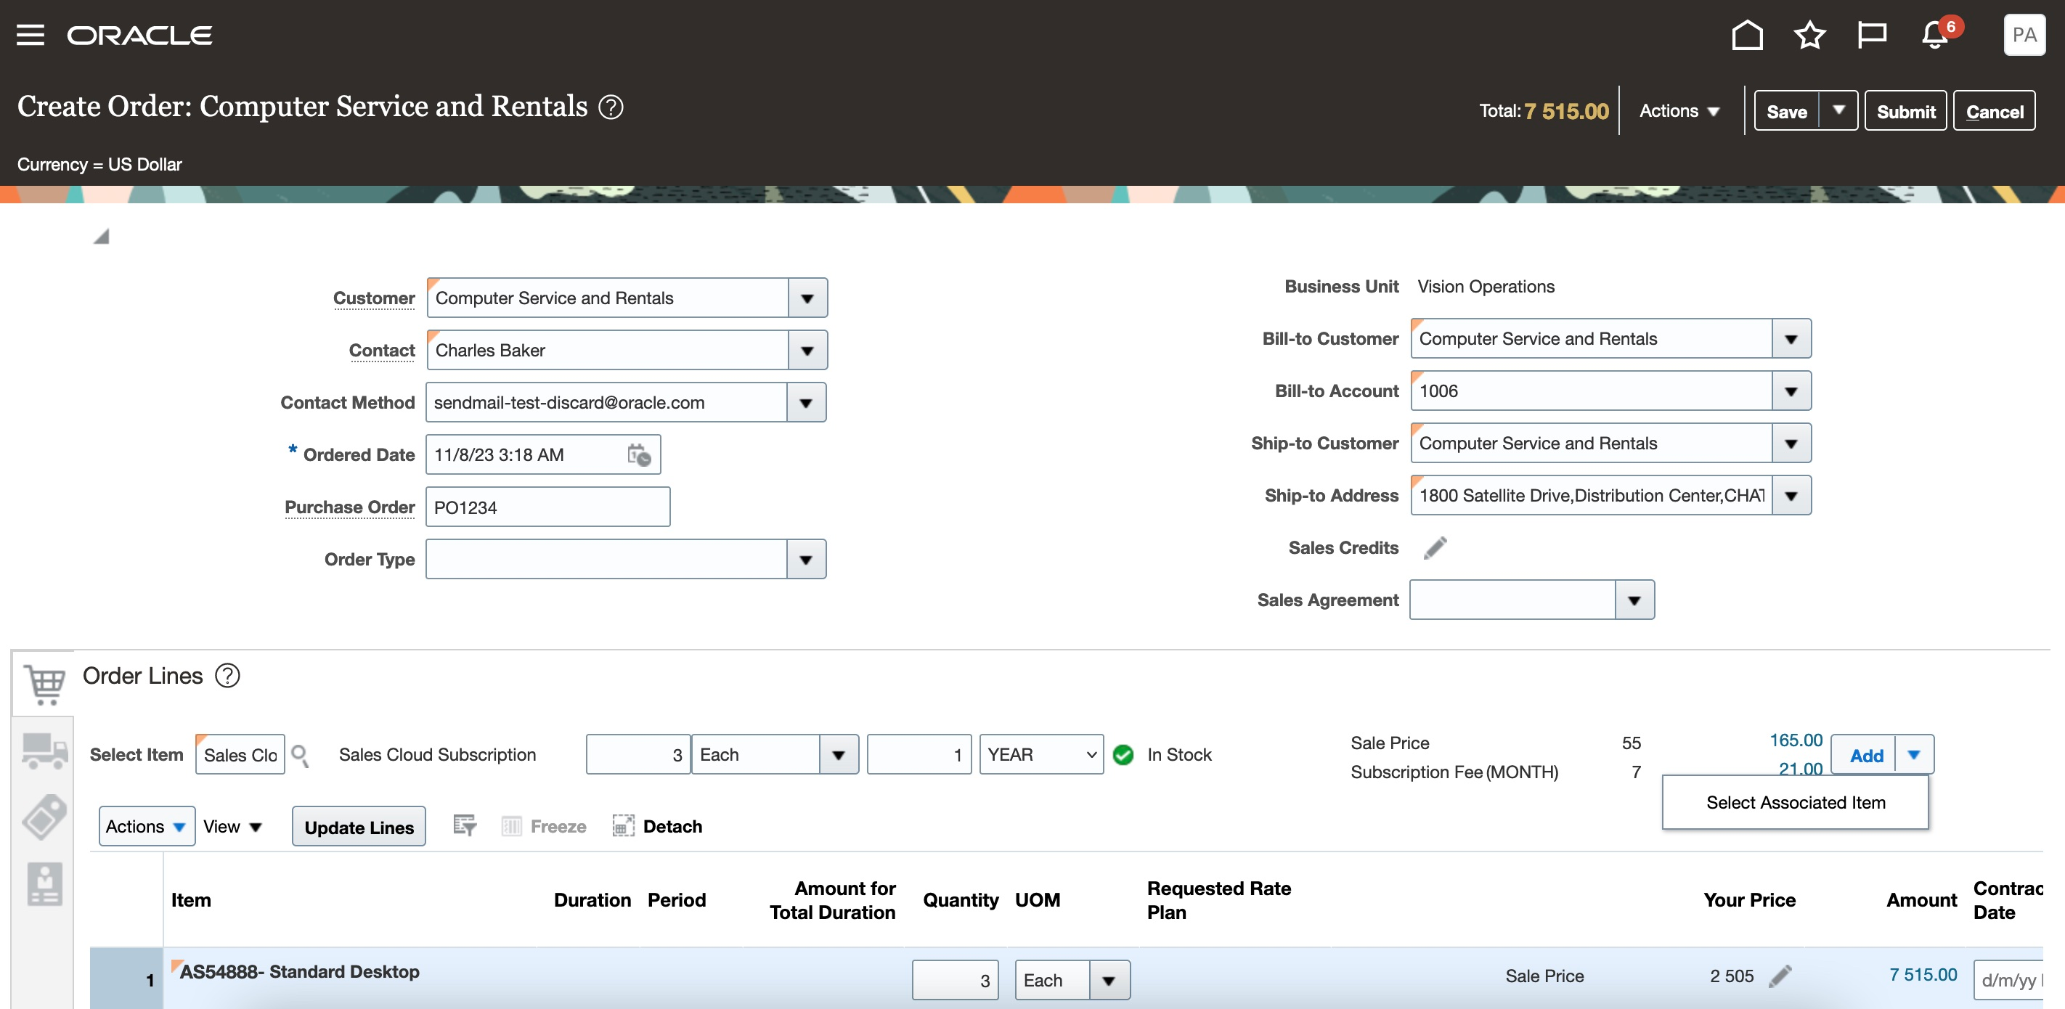Open Favorites star icon

click(x=1809, y=36)
